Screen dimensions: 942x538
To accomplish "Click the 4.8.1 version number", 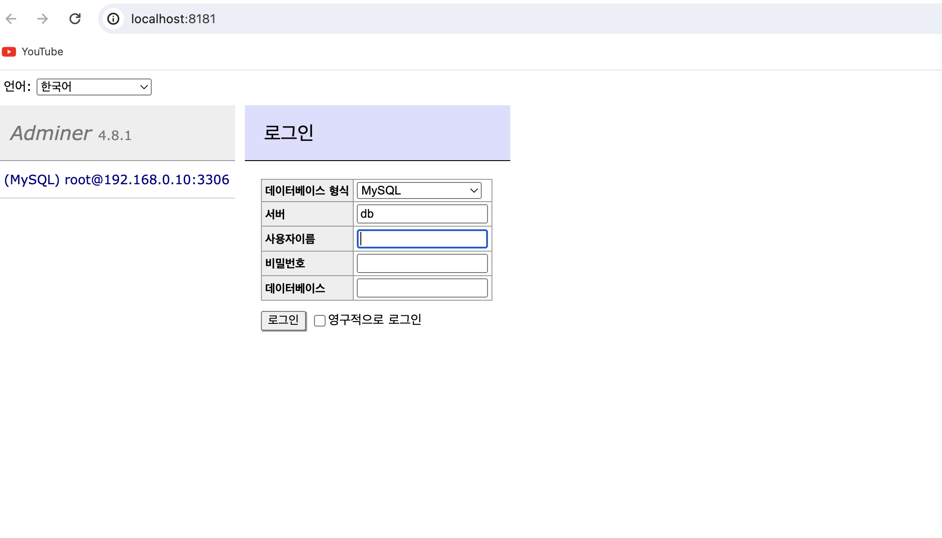I will 115,135.
